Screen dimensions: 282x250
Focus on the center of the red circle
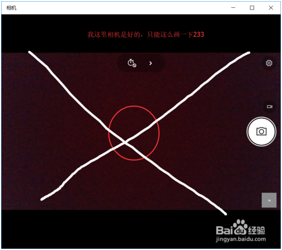click(134, 133)
